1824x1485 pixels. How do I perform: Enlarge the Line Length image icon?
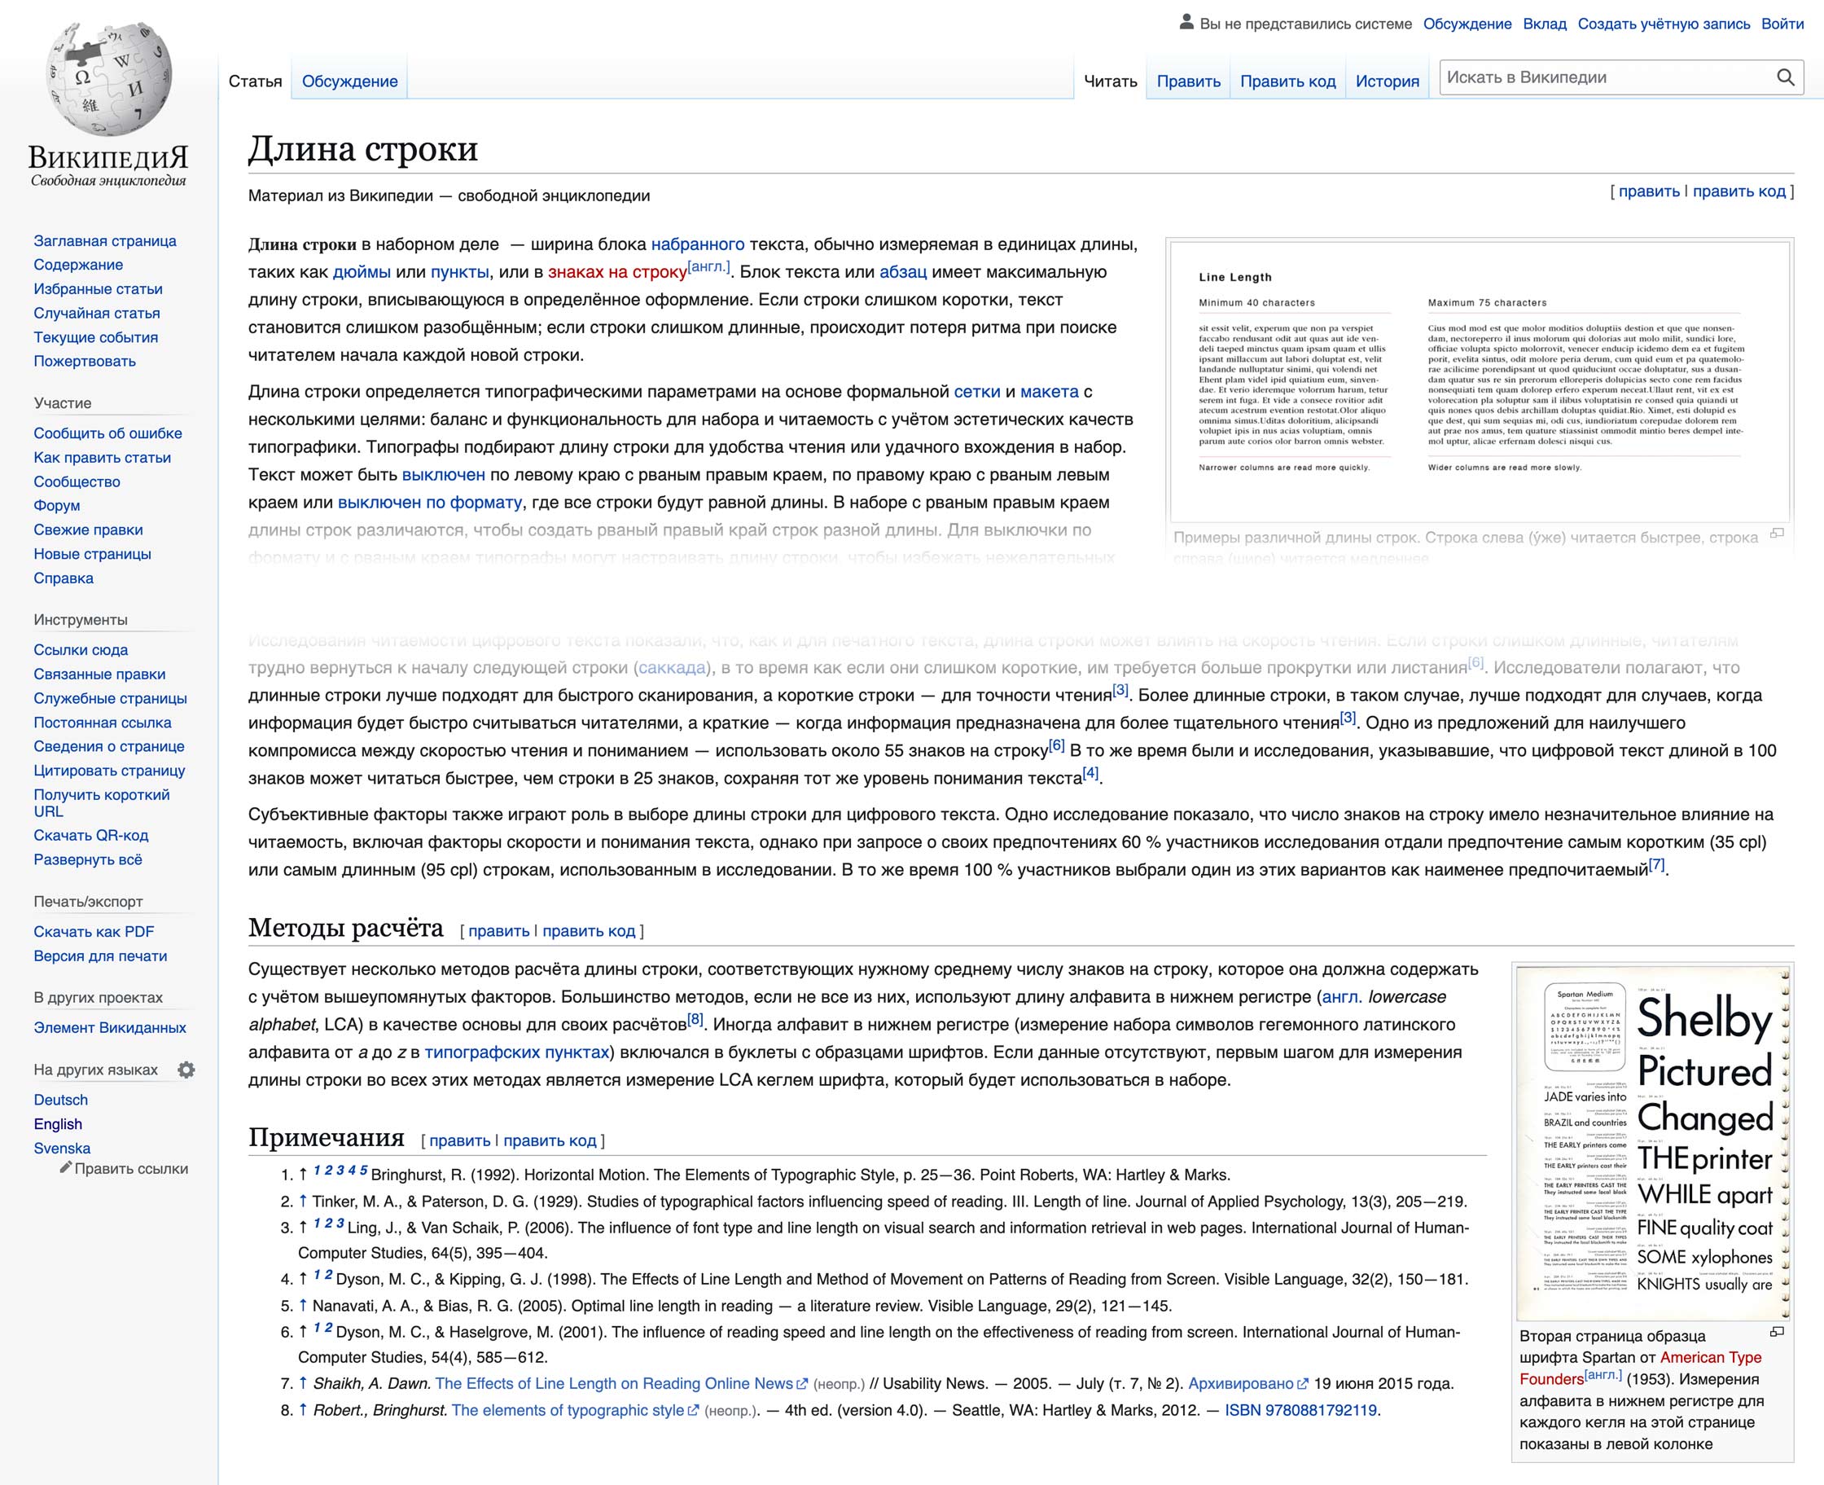coord(1777,534)
